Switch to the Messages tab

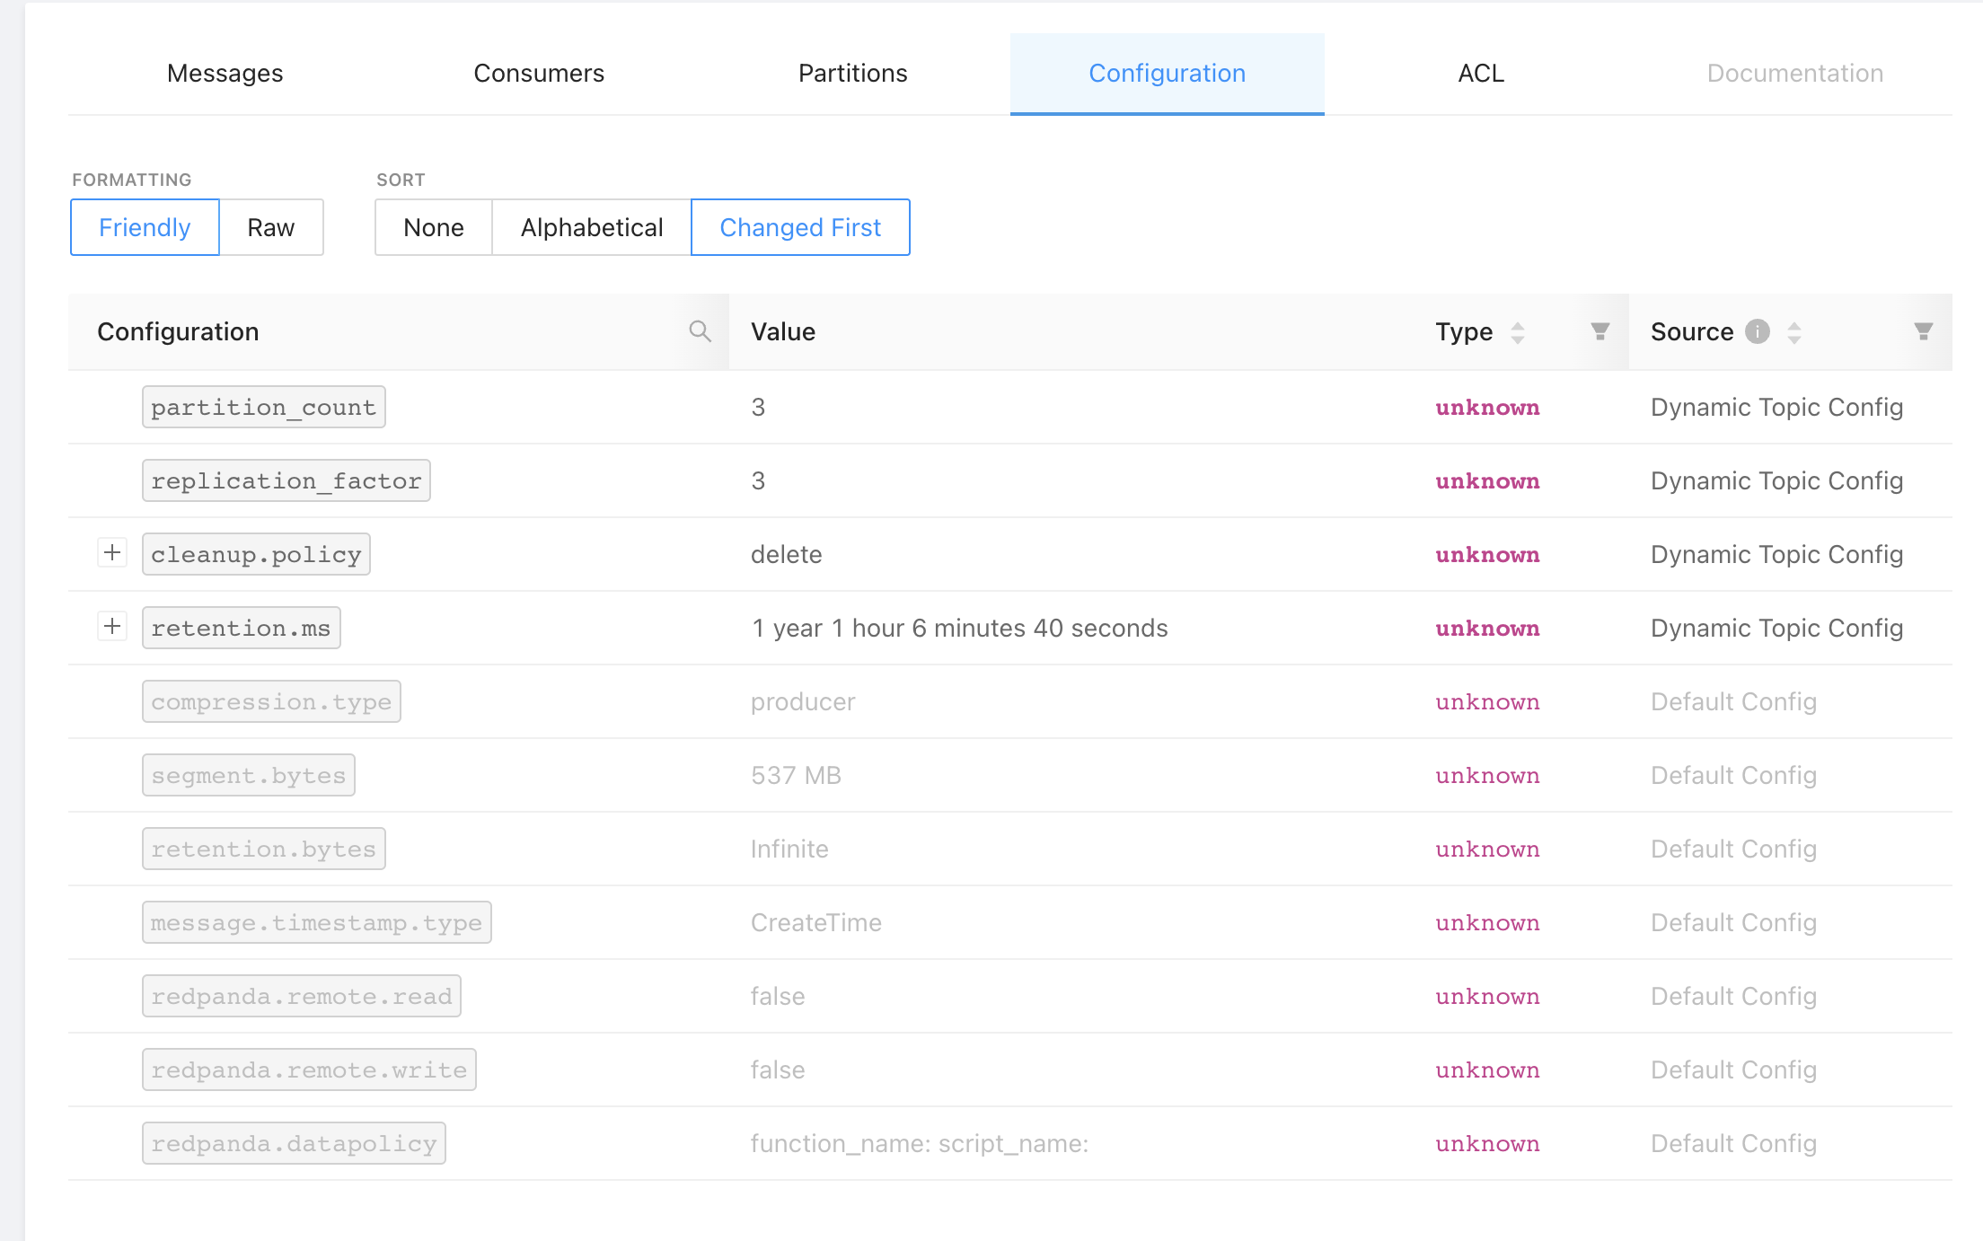click(225, 73)
